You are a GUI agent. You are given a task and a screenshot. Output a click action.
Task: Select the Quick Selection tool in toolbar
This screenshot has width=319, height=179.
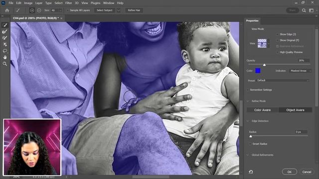click(5, 25)
